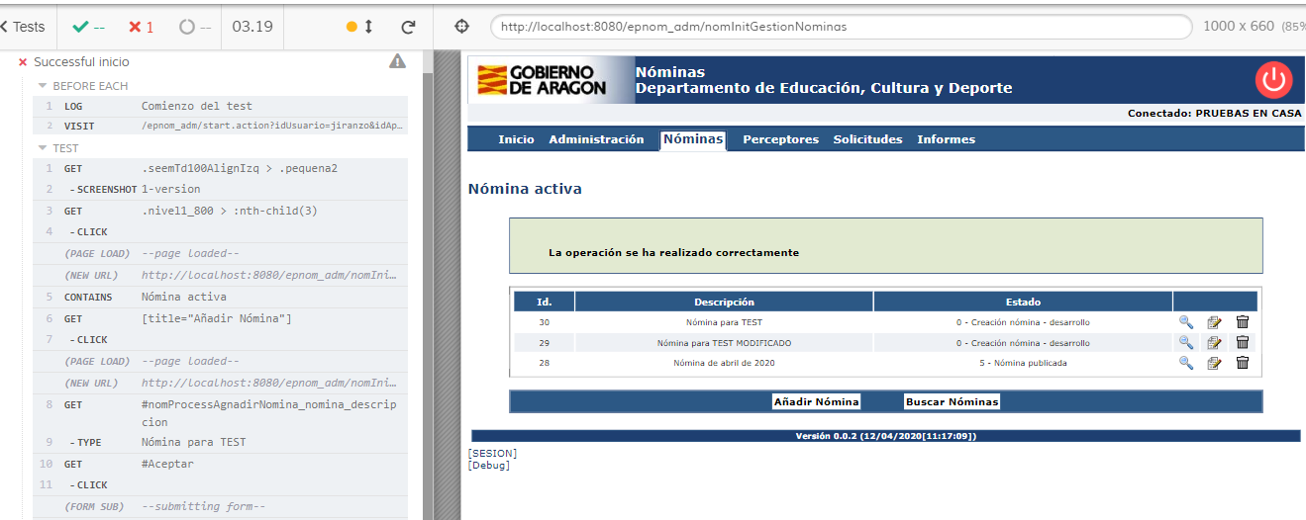This screenshot has width=1306, height=520.
Task: Click edit icon for Nómina 29 row
Action: point(1214,343)
